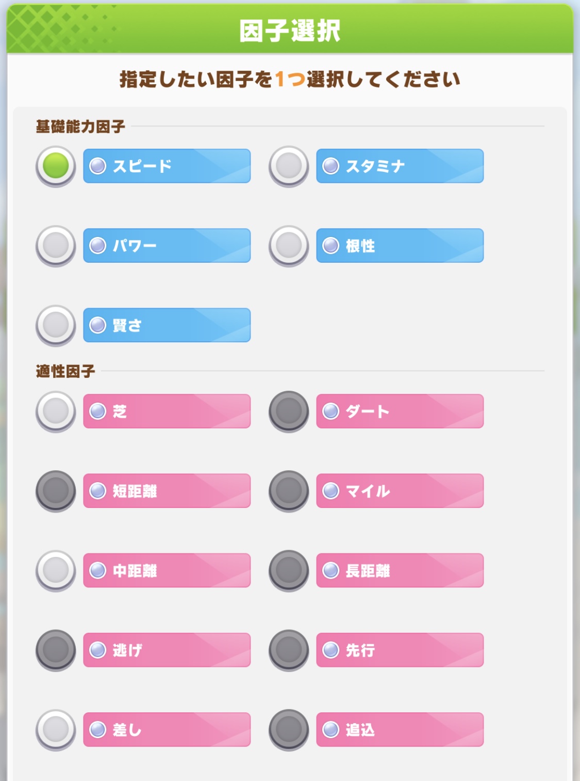Click the blue スピード factor label
This screenshot has height=781, width=580.
click(167, 166)
